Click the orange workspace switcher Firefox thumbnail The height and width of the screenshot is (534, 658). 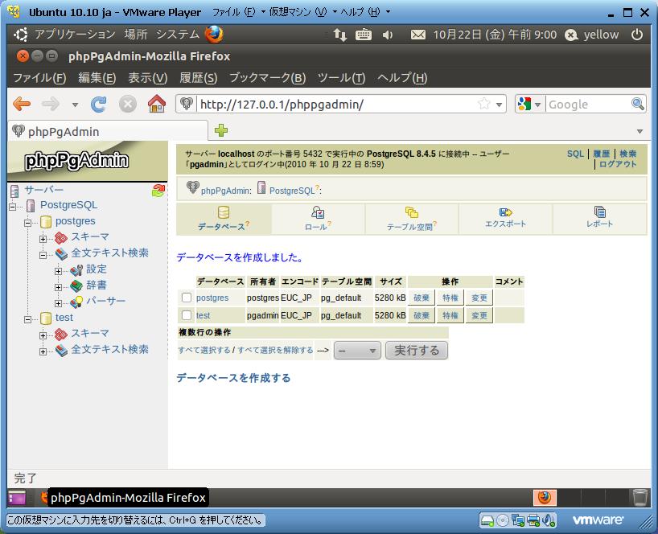pos(545,498)
